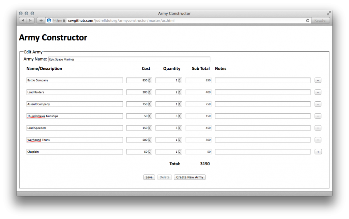Remove the Thunderhawk Gunships row with minus button
The image size is (349, 219).
pyautogui.click(x=318, y=116)
